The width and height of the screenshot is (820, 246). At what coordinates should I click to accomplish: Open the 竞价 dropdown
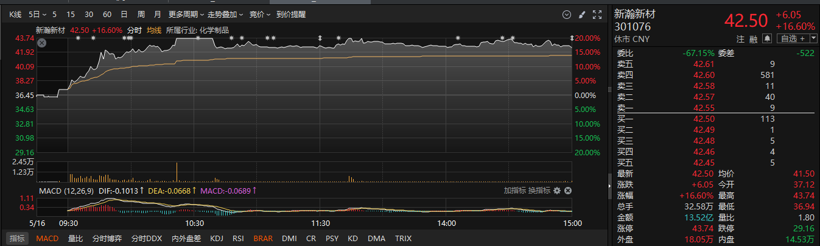point(260,14)
